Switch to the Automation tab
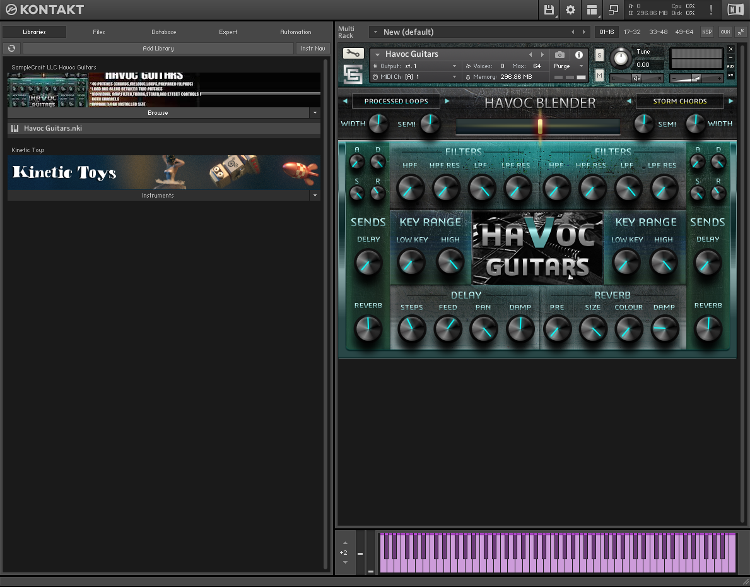Image resolution: width=750 pixels, height=587 pixels. [x=296, y=32]
